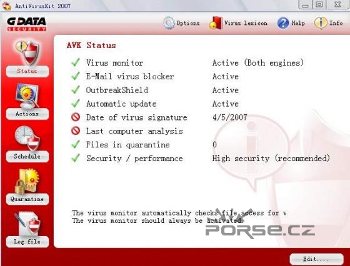Click the AntiVirusKit title bar icon

tap(7, 6)
